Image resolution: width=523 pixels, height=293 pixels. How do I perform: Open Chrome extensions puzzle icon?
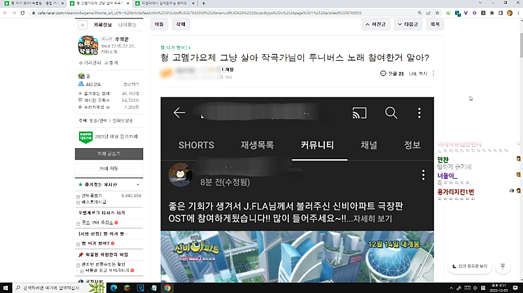coord(491,12)
